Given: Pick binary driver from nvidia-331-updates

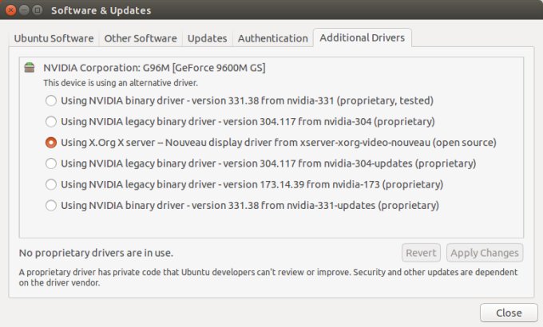Looking at the screenshot, I should coord(51,205).
